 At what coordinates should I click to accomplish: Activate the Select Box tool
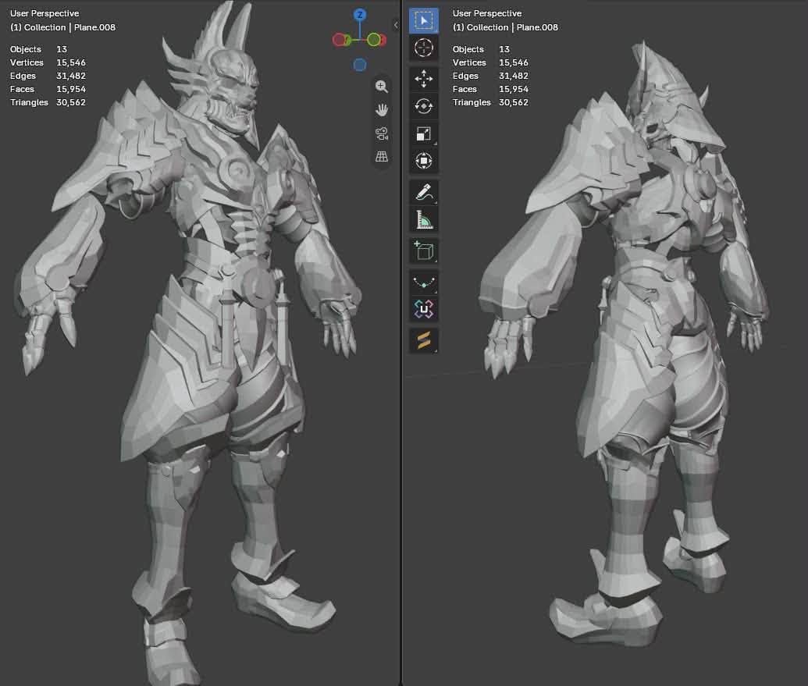coord(424,20)
